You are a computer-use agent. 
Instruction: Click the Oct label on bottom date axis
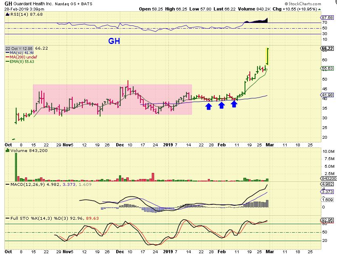[8, 252]
